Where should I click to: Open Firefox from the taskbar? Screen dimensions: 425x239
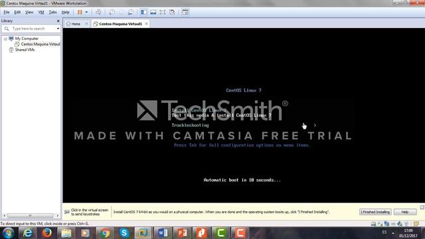coord(46,233)
